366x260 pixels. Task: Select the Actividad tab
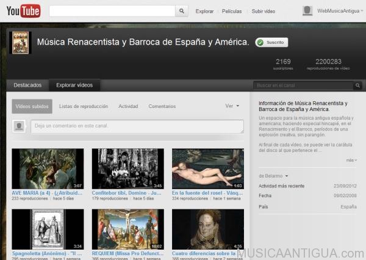pos(128,106)
